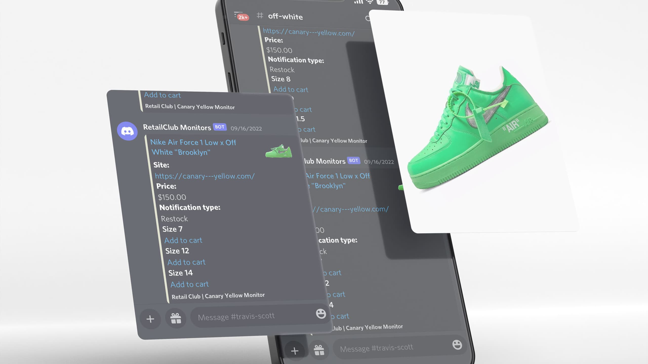Click Add to cart under Size 8 on phone

click(x=291, y=89)
